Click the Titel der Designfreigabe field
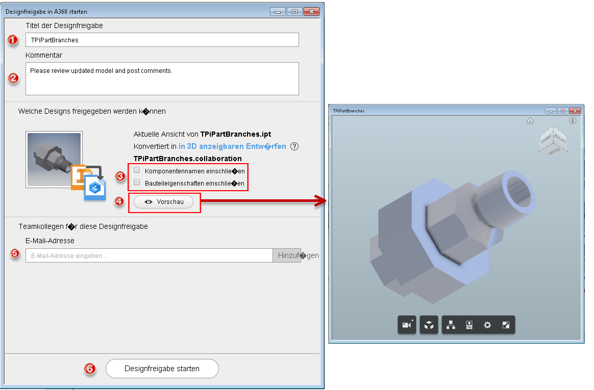 162,40
